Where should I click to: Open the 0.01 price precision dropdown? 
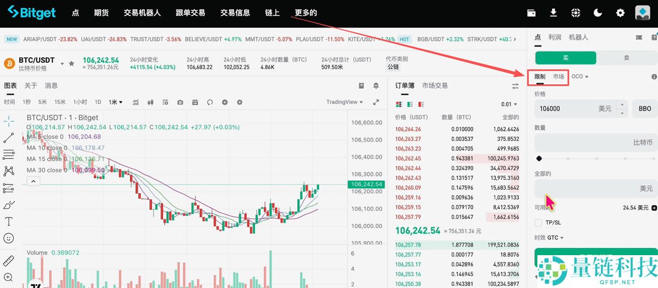tap(509, 104)
